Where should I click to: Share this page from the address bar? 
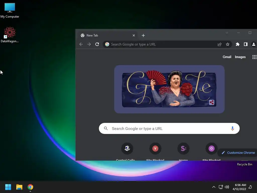coord(220,44)
